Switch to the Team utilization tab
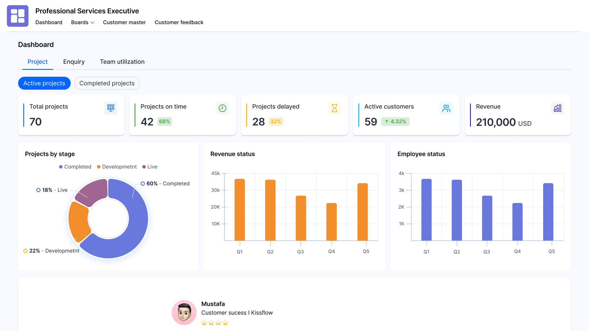The width and height of the screenshot is (589, 331). pos(122,62)
